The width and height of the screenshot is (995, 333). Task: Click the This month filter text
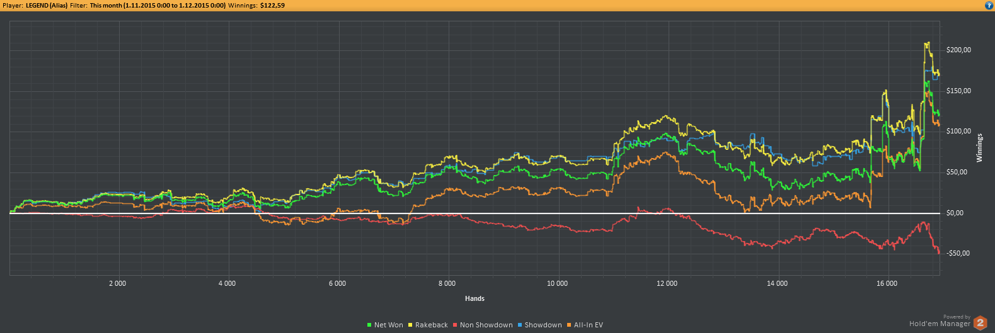(158, 5)
